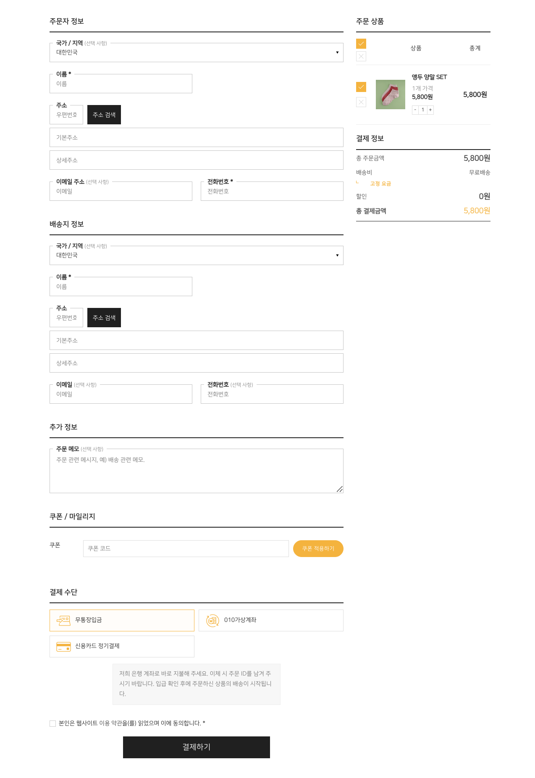
Task: Increase 앵두 양말 SET quantity with plus
Action: 430,110
